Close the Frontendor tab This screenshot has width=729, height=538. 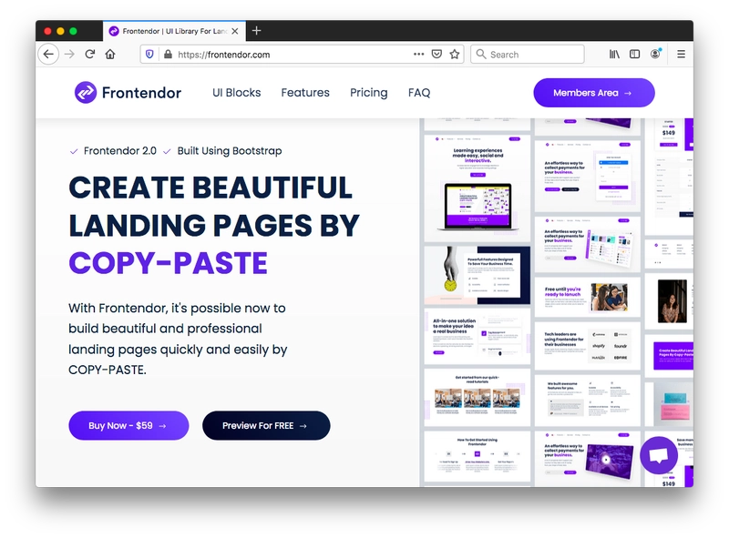(x=235, y=31)
